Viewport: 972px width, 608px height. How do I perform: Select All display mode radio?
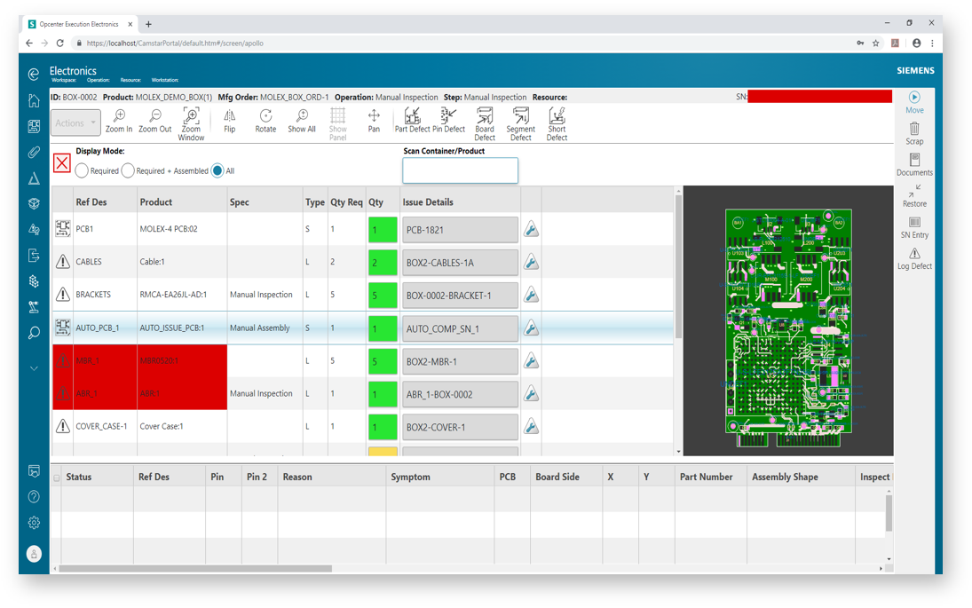click(217, 171)
